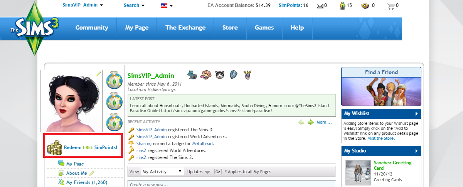The height and width of the screenshot is (187, 463).
Task: Click the About Me sidebar link
Action: [77, 173]
